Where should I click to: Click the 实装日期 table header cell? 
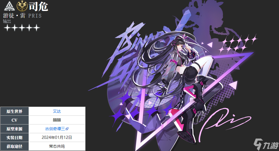click(14, 137)
